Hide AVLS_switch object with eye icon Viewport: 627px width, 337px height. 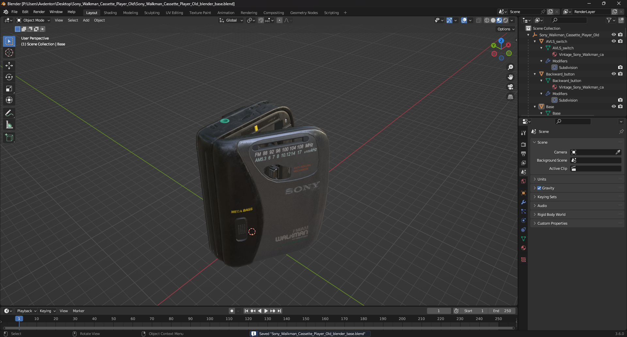point(614,41)
